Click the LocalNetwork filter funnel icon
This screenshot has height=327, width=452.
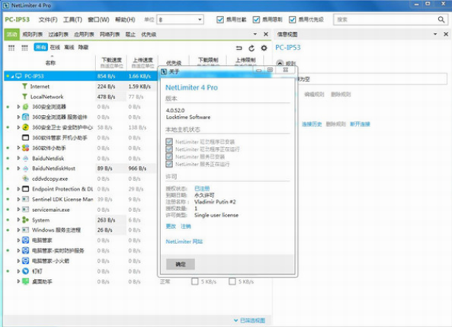coord(25,96)
